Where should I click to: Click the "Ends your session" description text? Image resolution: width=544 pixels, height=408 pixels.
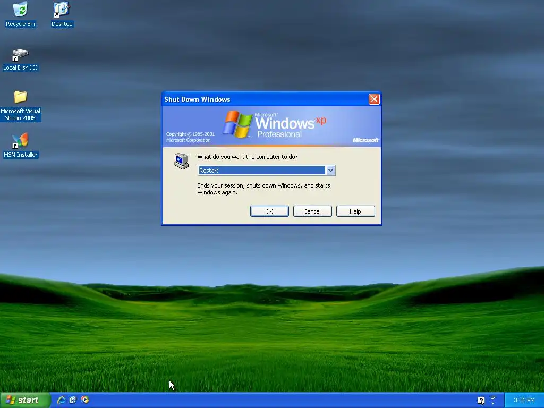pos(263,189)
